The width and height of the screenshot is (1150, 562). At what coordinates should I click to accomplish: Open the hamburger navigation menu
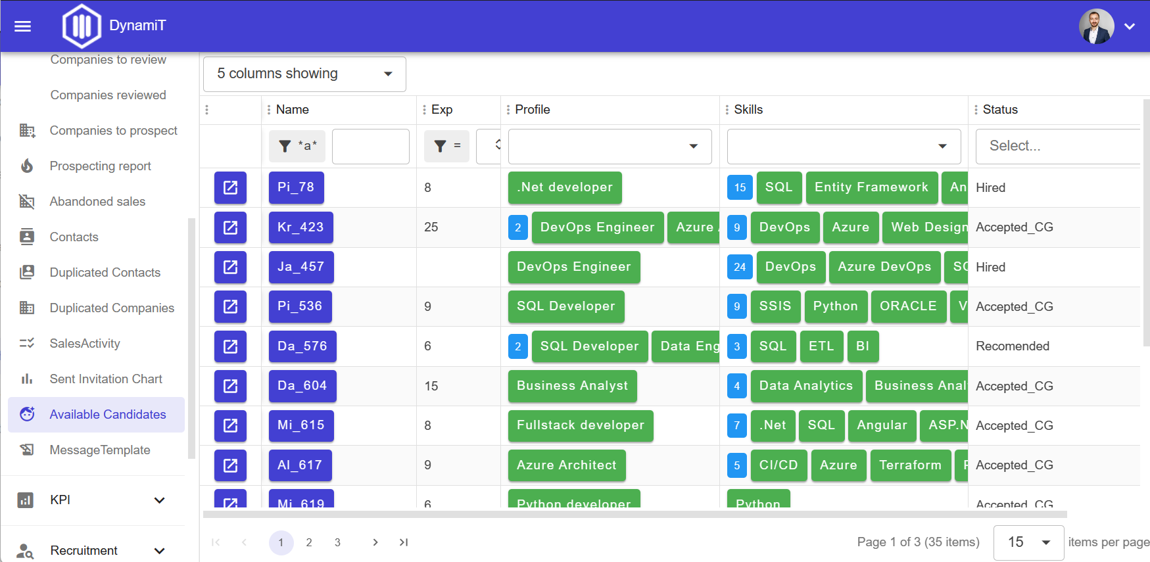click(x=23, y=26)
